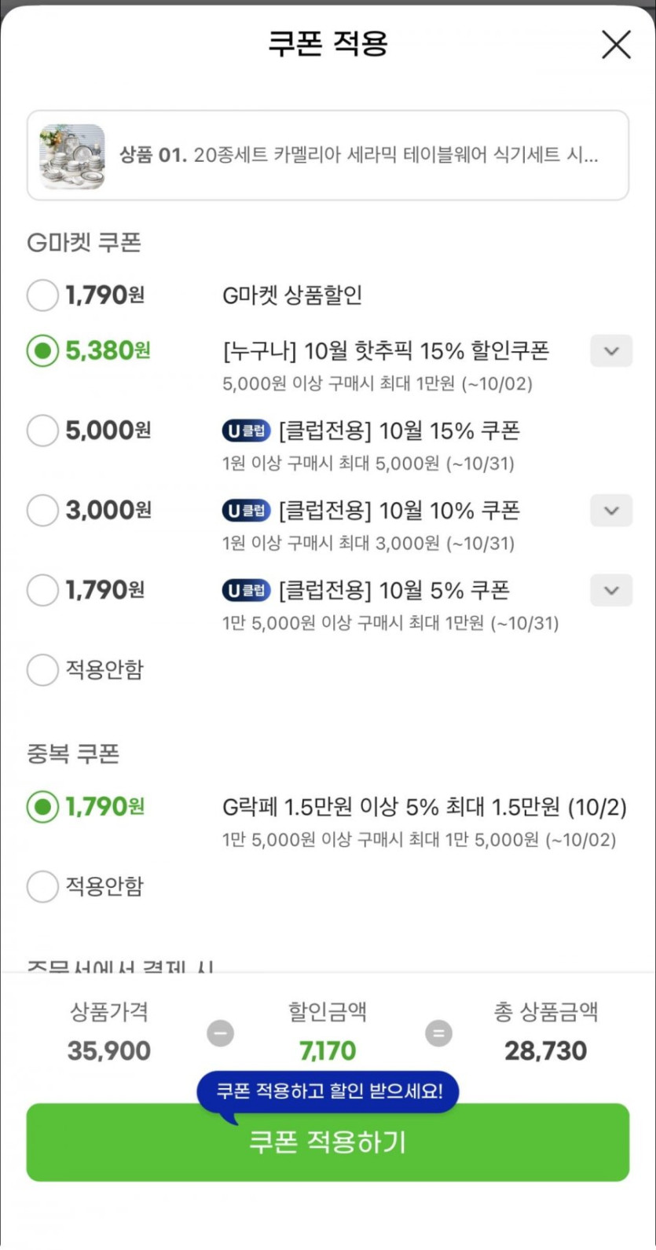Screen dimensions: 656x1250
Task: Select 적용안함 under G마켓 쿠폰
Action: pos(42,670)
